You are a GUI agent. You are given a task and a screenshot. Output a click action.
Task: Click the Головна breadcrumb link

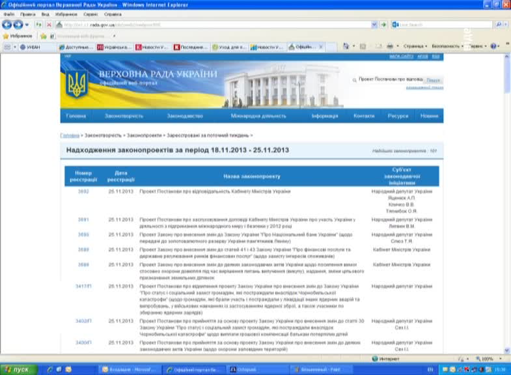coord(70,135)
